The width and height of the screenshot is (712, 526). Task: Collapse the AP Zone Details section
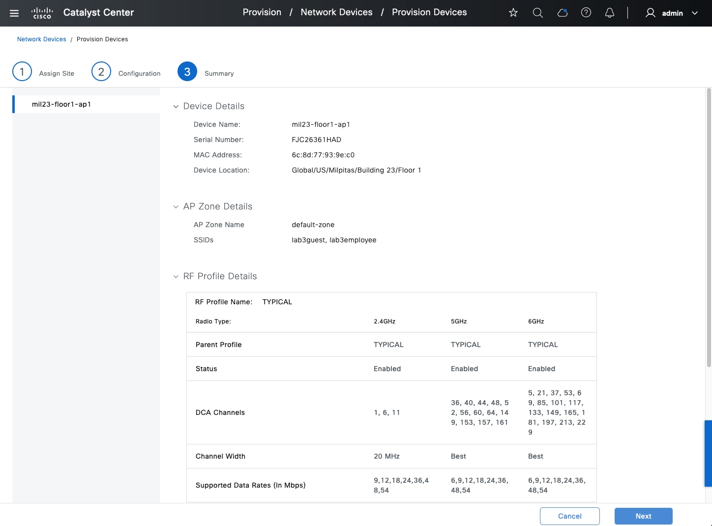pyautogui.click(x=176, y=207)
